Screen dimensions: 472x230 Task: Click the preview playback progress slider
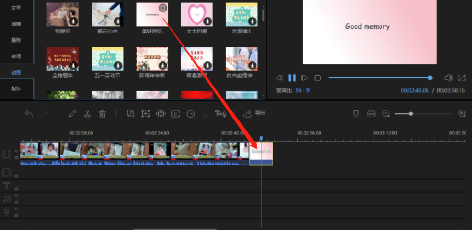[379, 77]
